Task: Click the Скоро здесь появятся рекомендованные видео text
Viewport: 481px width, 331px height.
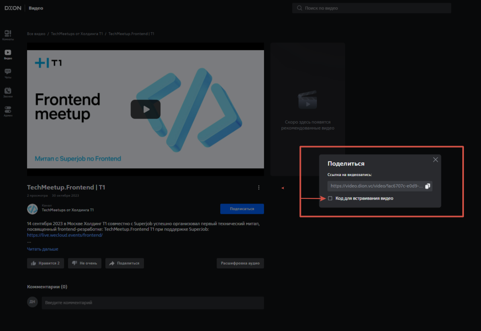Action: [308, 125]
